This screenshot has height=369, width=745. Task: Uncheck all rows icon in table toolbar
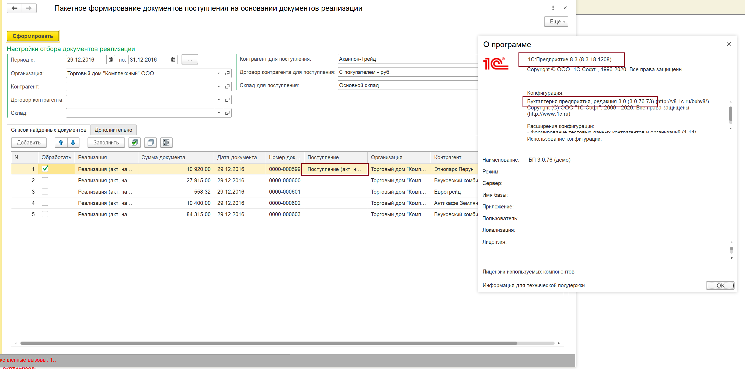pyautogui.click(x=150, y=143)
